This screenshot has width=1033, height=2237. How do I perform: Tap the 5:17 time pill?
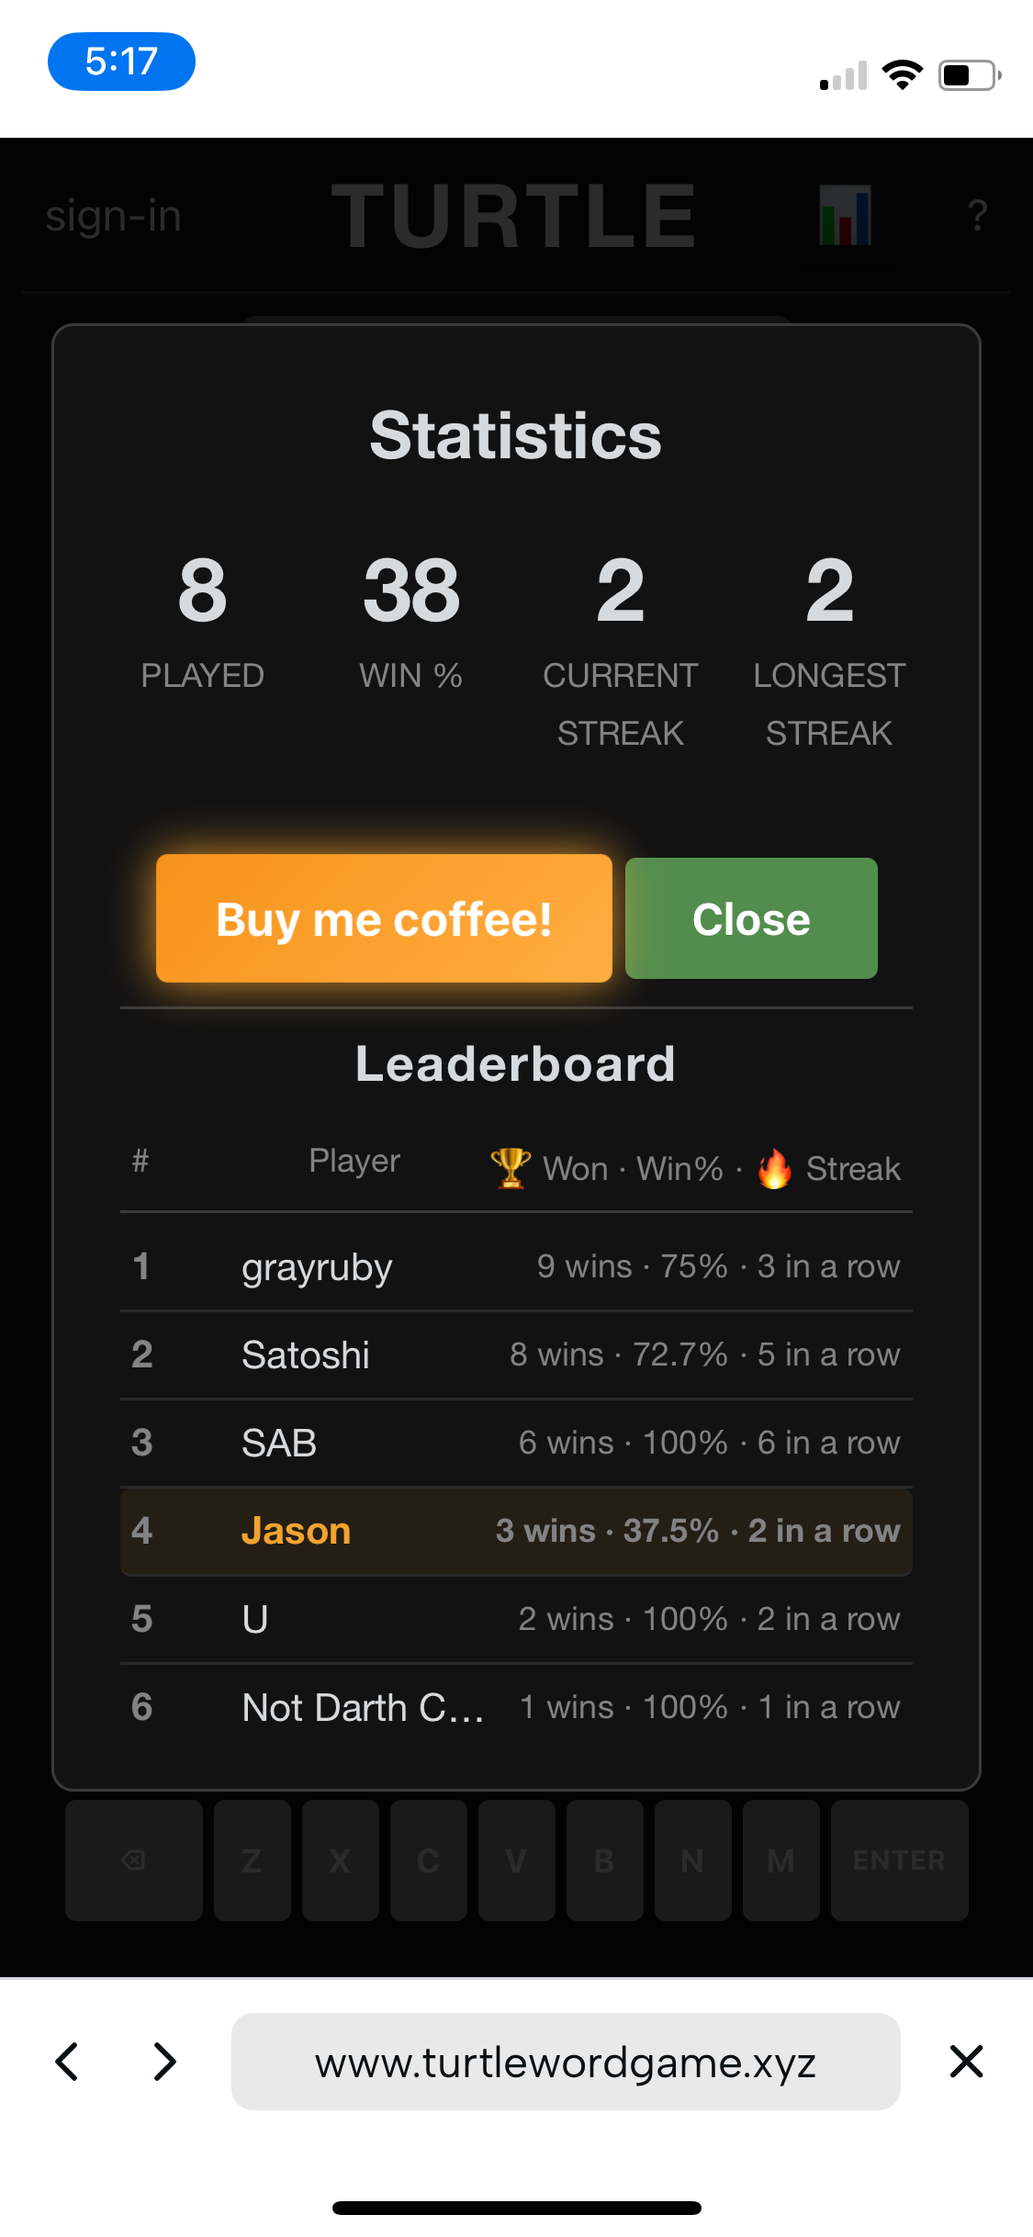coord(121,62)
